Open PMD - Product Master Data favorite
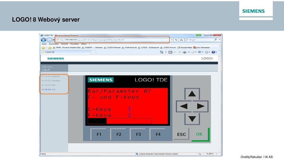This screenshot has height=159, width=284. pos(67,47)
